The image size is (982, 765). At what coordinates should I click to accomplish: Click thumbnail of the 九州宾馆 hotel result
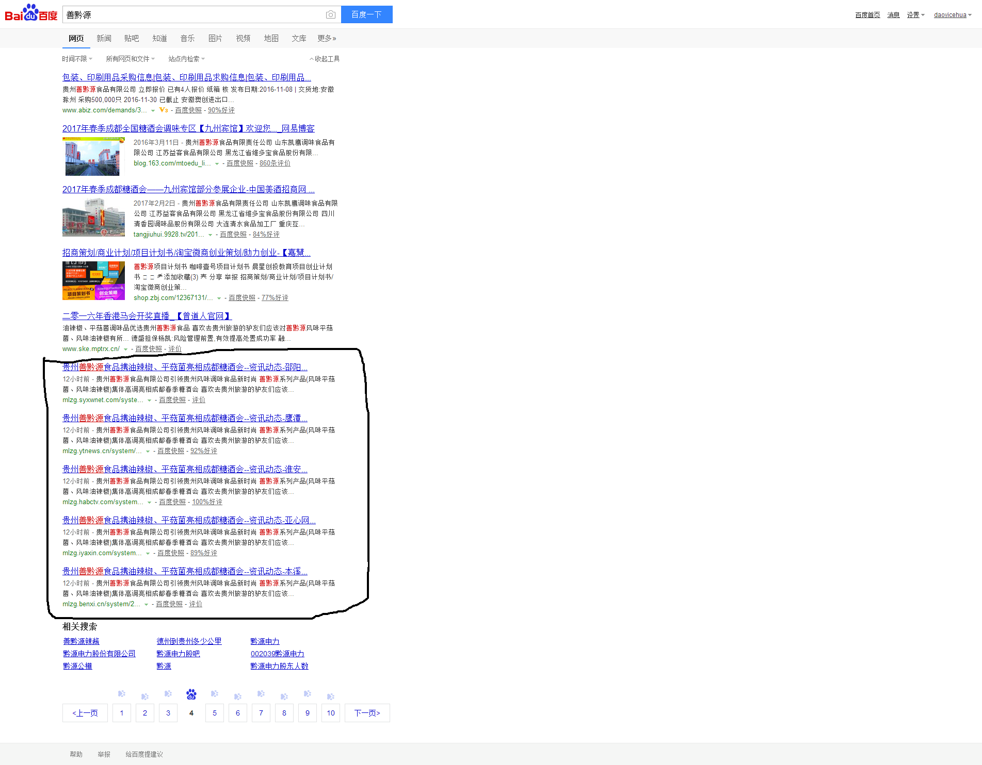[x=93, y=218]
